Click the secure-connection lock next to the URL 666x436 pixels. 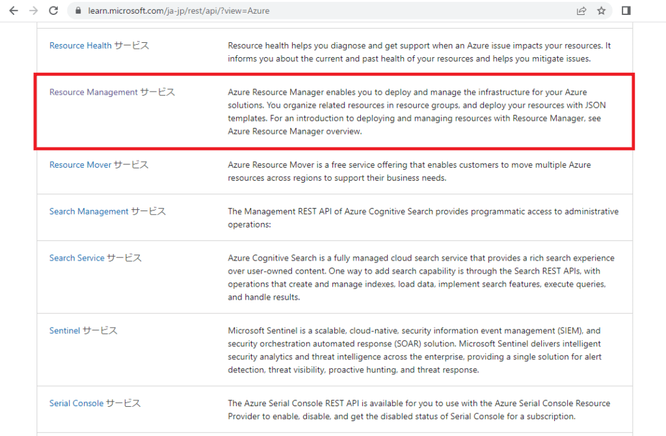[77, 10]
